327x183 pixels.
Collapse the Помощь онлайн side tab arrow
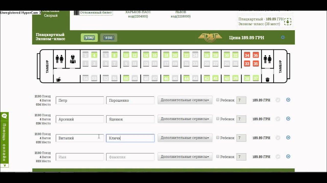[x=4, y=165]
